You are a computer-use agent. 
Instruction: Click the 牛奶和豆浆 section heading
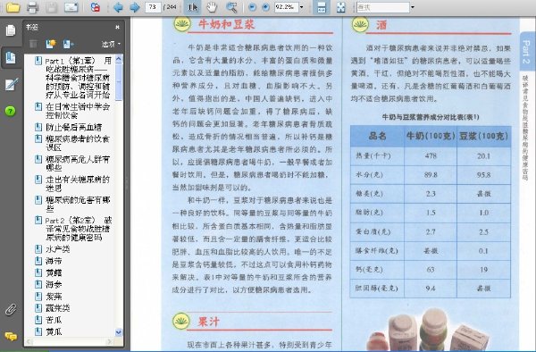pyautogui.click(x=226, y=24)
